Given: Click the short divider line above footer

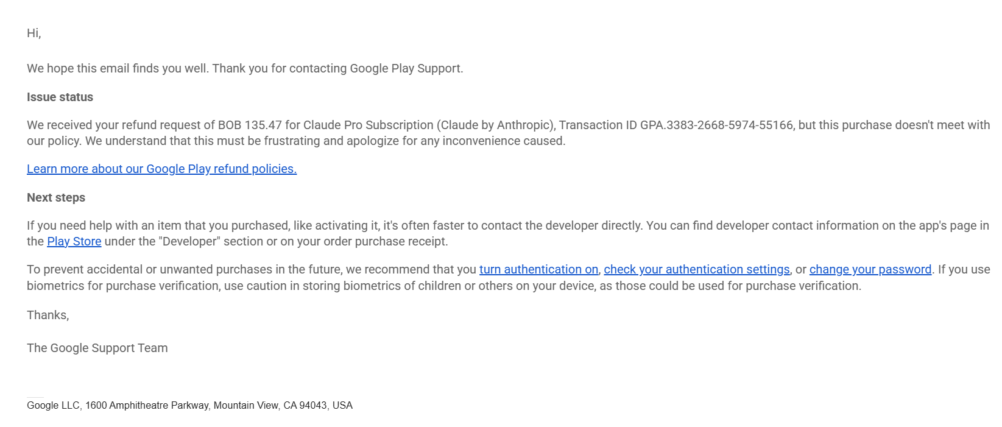Looking at the screenshot, I should click(x=35, y=397).
